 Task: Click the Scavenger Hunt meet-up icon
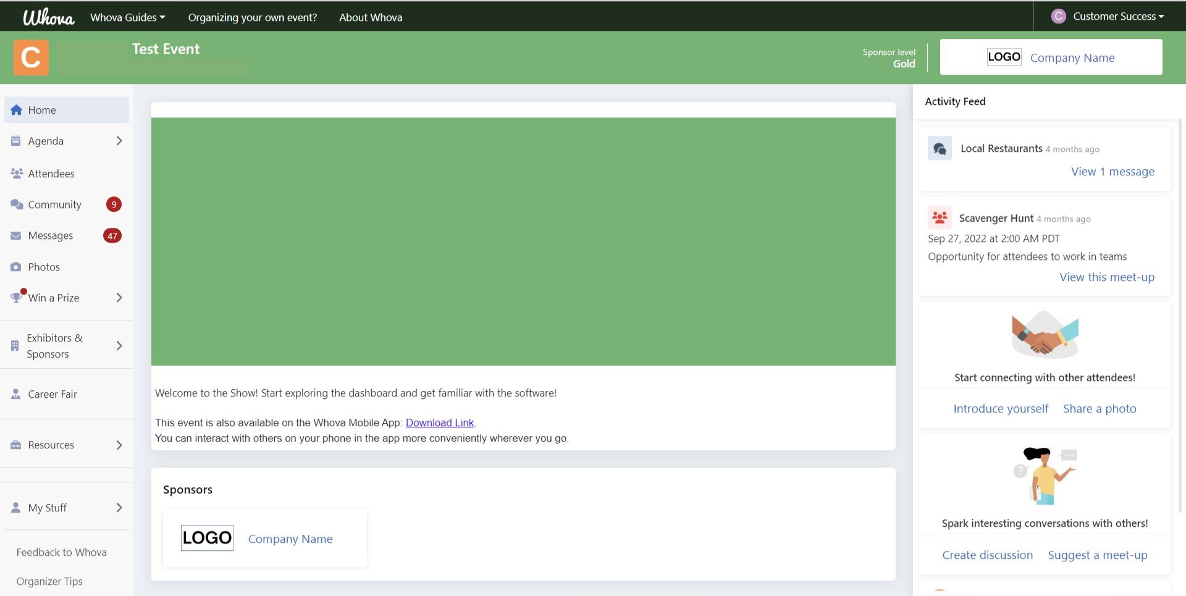(x=940, y=218)
